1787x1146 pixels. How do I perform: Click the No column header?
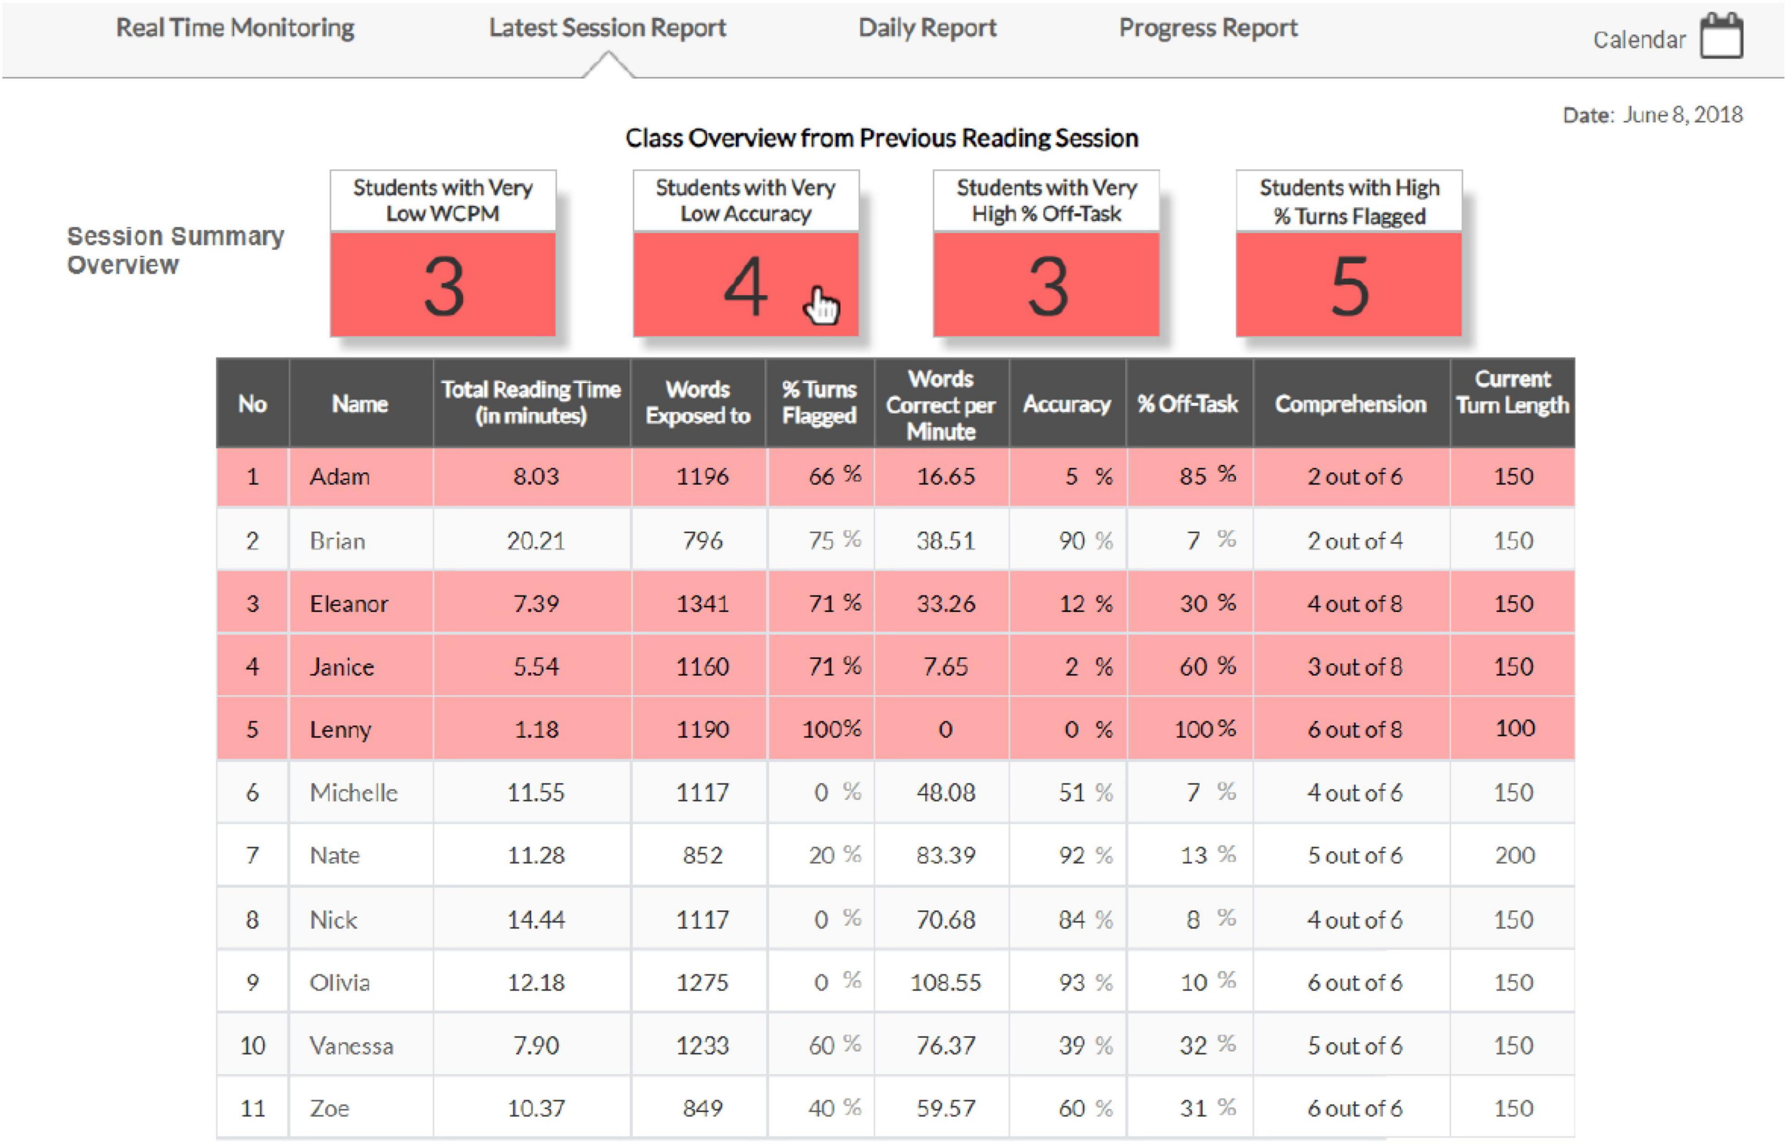(x=252, y=403)
